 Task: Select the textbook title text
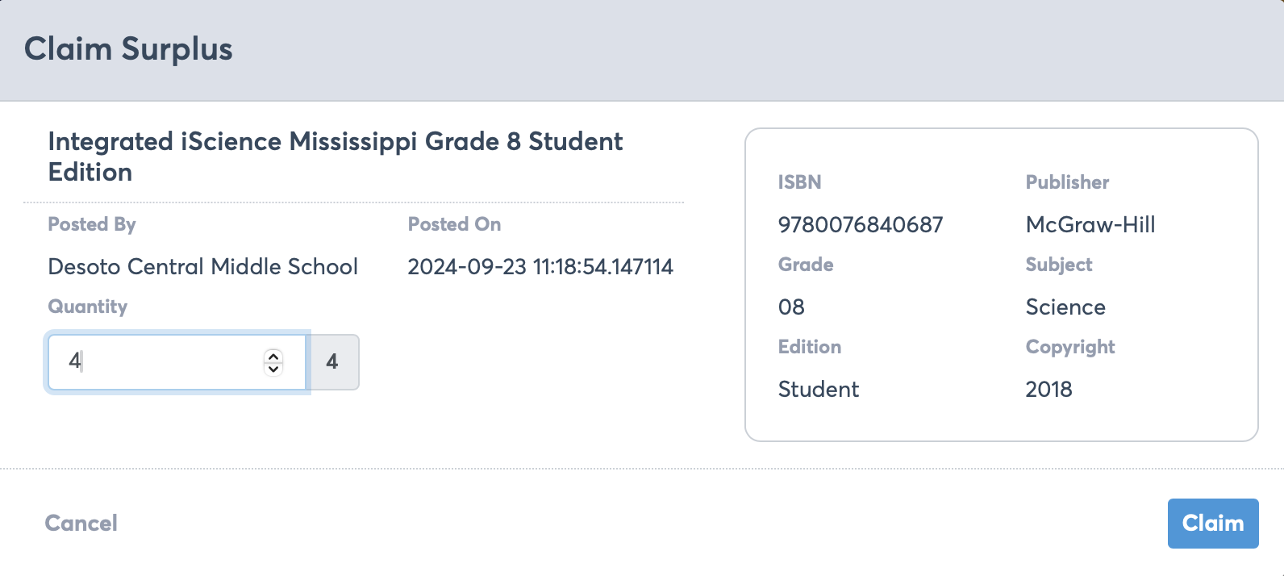point(335,156)
